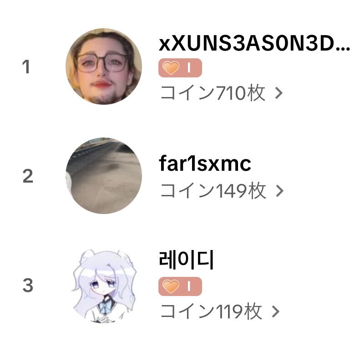
Task: Select rank number 1 entry
Action: click(x=26, y=67)
